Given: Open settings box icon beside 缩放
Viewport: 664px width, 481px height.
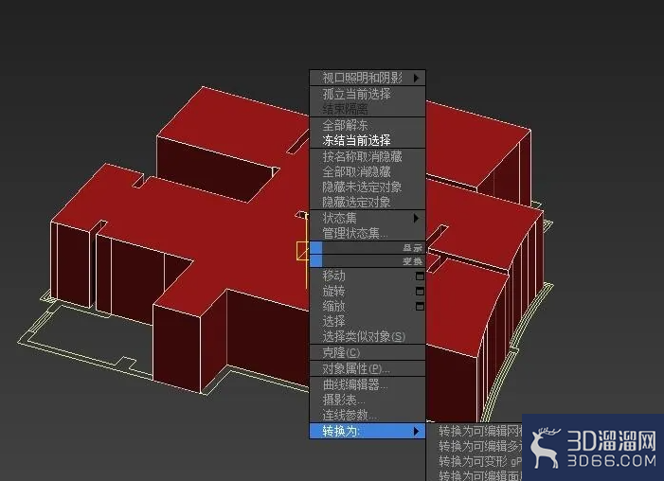Looking at the screenshot, I should click(420, 306).
